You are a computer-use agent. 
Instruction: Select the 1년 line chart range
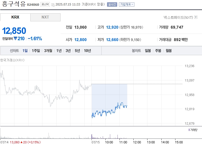click(59, 51)
